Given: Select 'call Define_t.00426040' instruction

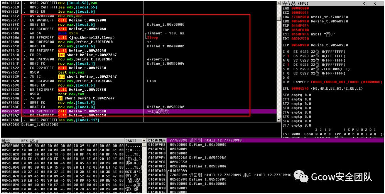Looking at the screenshot, I should pos(82,29).
